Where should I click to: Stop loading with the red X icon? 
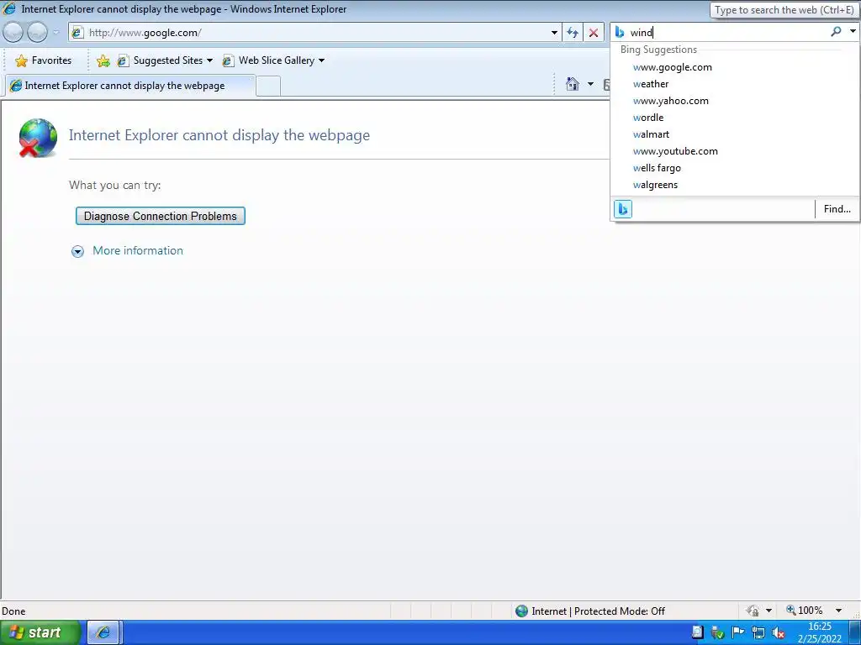coord(593,33)
